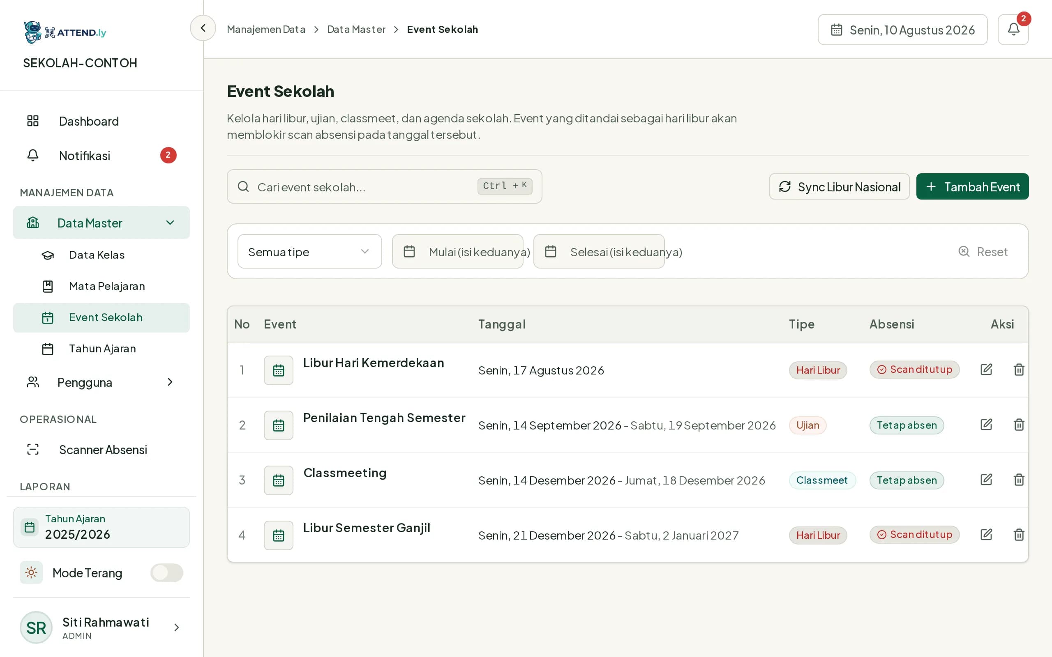Image resolution: width=1052 pixels, height=657 pixels.
Task: Open Tahun Ajaran under Data Master
Action: (x=101, y=349)
